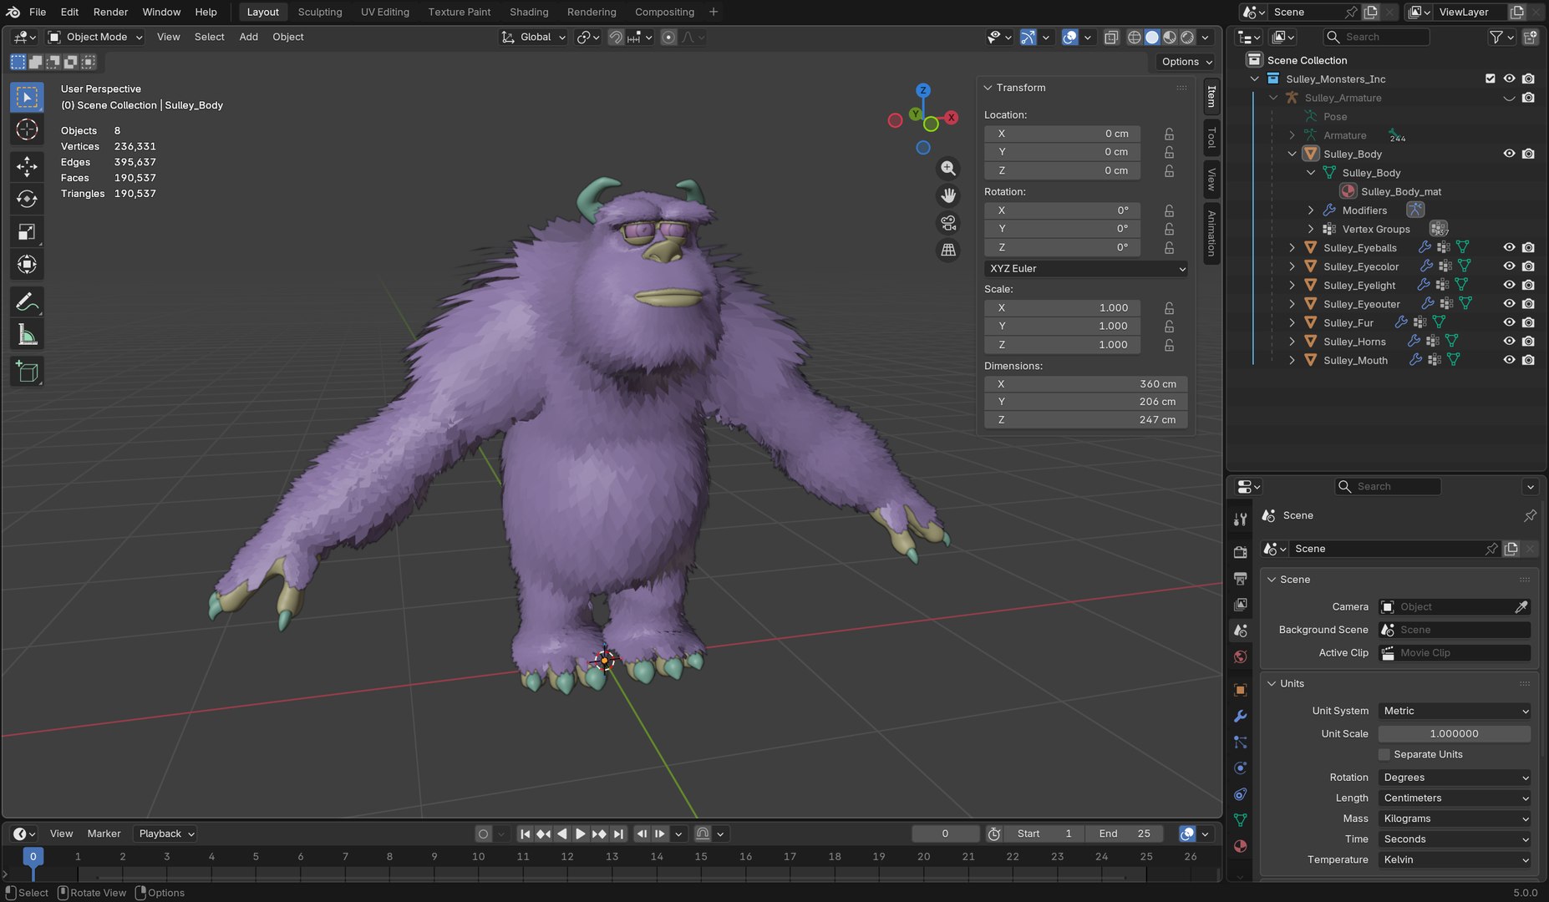The width and height of the screenshot is (1549, 902).
Task: Switch to the Sculpting workspace tab
Action: (320, 12)
